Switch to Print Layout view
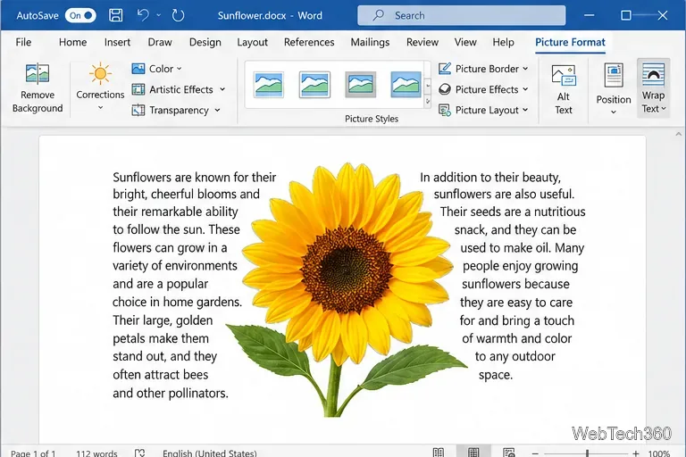686x457 pixels. click(473, 453)
